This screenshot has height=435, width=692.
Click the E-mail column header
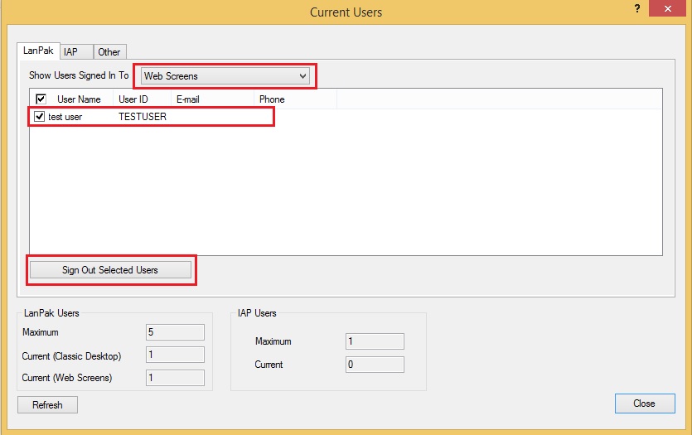pos(188,99)
